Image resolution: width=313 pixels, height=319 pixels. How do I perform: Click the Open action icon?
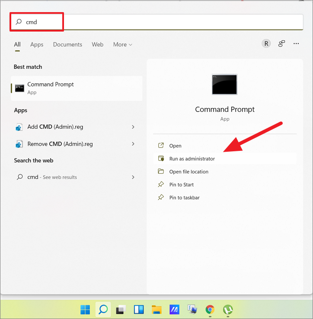pos(161,145)
